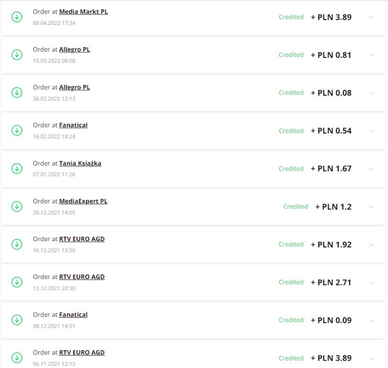The image size is (388, 368).
Task: Click the green arrow icon beside Media Markt PL order
Action: click(x=17, y=17)
